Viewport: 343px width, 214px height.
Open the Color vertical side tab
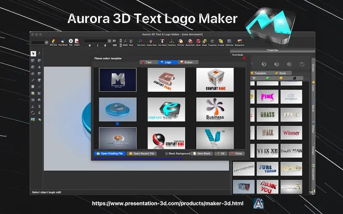[x=313, y=86]
